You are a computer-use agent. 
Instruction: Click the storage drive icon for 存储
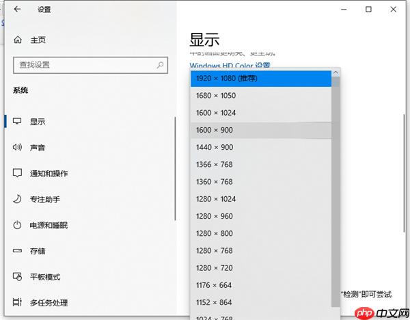pyautogui.click(x=17, y=251)
